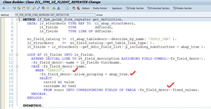Collapse the LOOP block at line 10
This screenshot has height=109, width=211.
[x=17, y=55]
